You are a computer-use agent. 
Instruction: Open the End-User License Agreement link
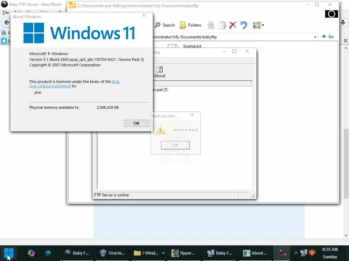(x=75, y=84)
